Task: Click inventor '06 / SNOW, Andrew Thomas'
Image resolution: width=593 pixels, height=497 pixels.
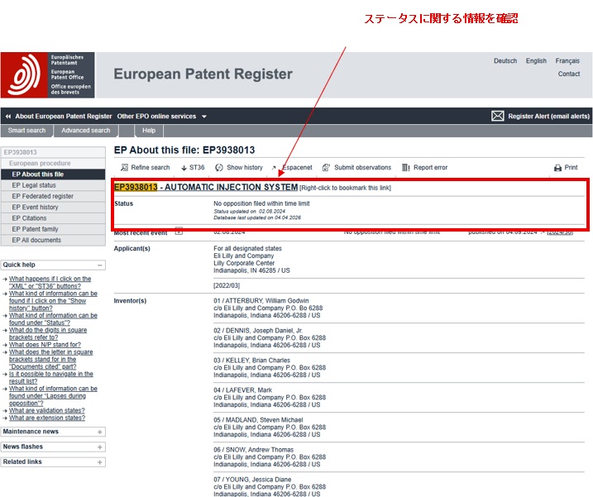Action: tap(253, 450)
